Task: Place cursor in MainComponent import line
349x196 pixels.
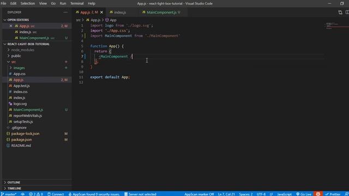Action: coord(135,36)
